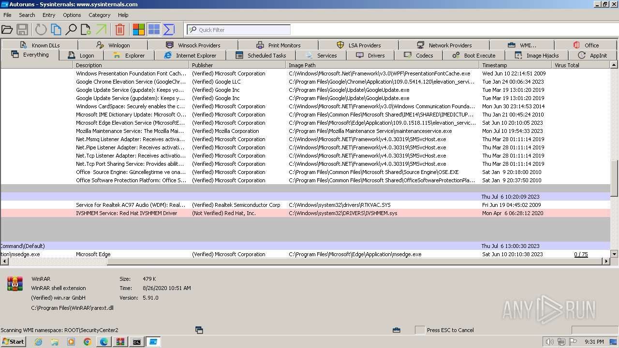Switch to the Print Monitors tab

pyautogui.click(x=278, y=45)
